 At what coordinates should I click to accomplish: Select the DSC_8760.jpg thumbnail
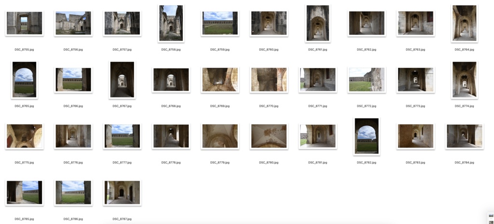click(269, 23)
